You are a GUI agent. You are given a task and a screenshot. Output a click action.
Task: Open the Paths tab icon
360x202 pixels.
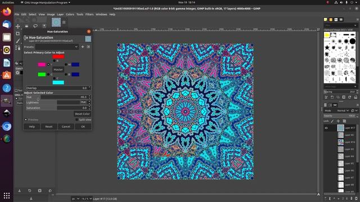[335, 105]
